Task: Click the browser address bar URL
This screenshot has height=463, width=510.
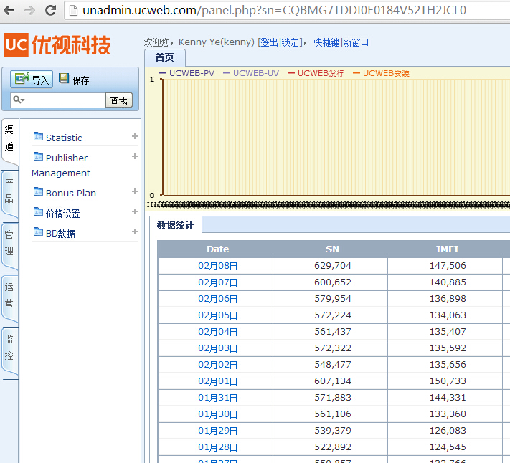Action: tap(274, 11)
